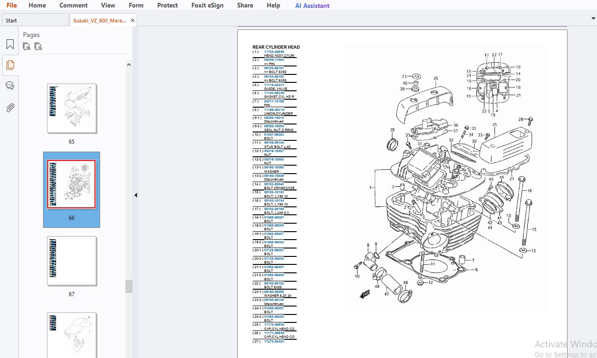Click part number link 01550-06407
This screenshot has height=358, width=597.
(274, 267)
